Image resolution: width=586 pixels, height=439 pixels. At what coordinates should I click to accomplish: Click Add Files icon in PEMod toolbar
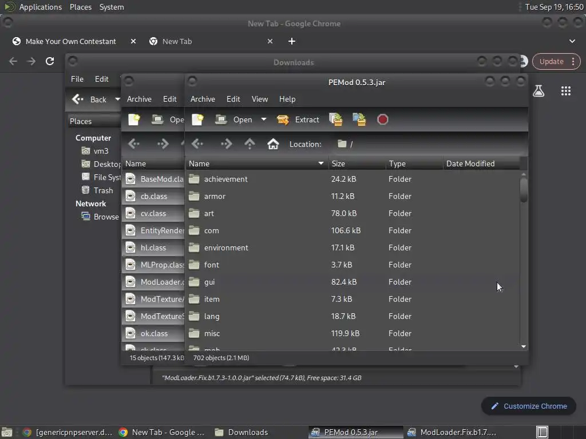click(x=335, y=119)
